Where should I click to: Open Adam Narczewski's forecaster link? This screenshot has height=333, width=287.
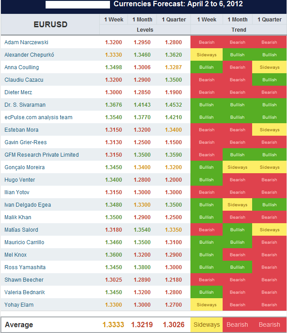pyautogui.click(x=26, y=42)
